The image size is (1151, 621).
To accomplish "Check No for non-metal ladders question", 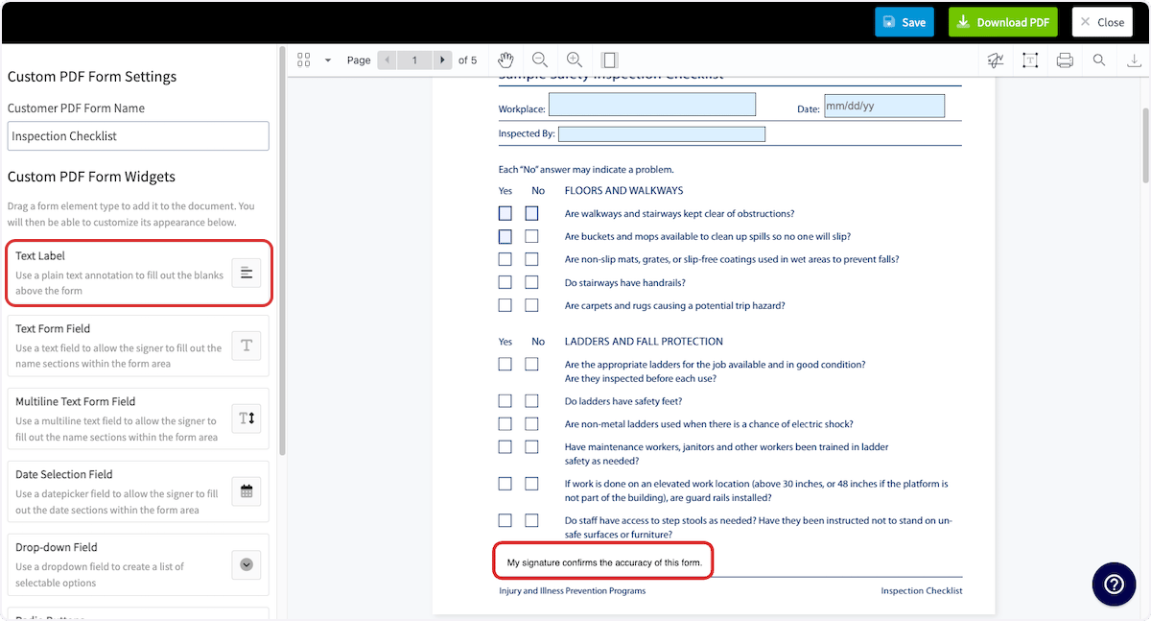I will (531, 424).
